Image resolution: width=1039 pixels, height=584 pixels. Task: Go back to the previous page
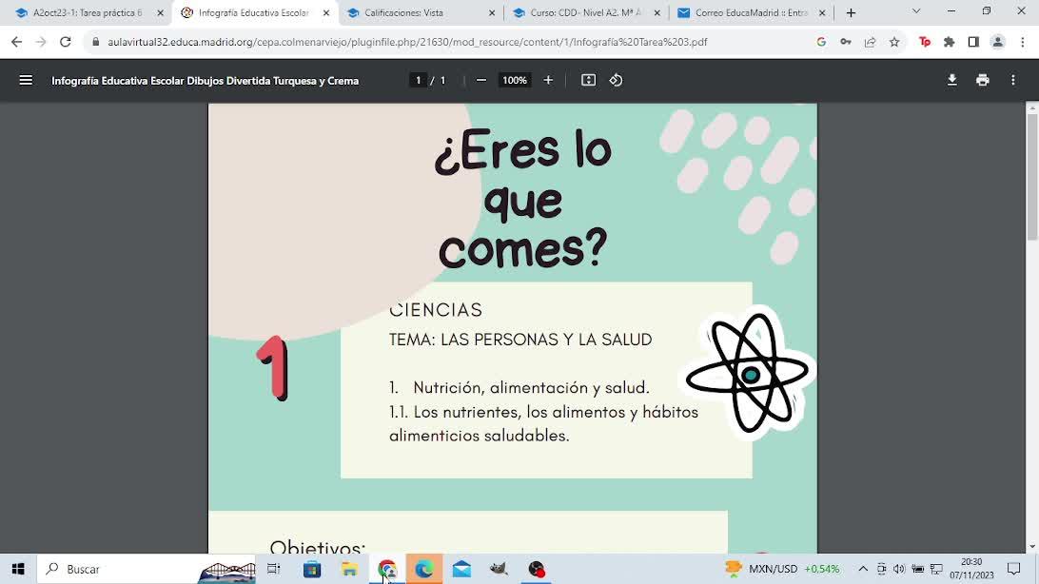(x=16, y=42)
